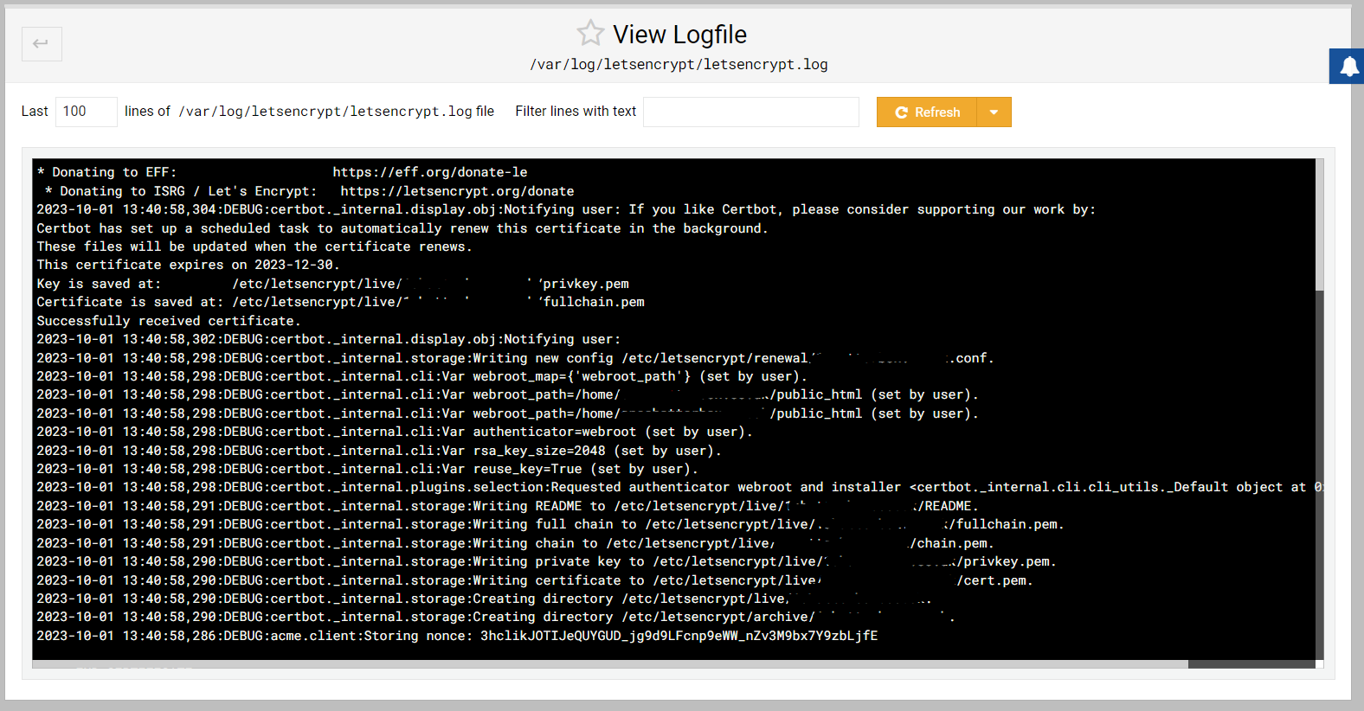Click the back arrow button
1364x711 pixels.
point(42,43)
